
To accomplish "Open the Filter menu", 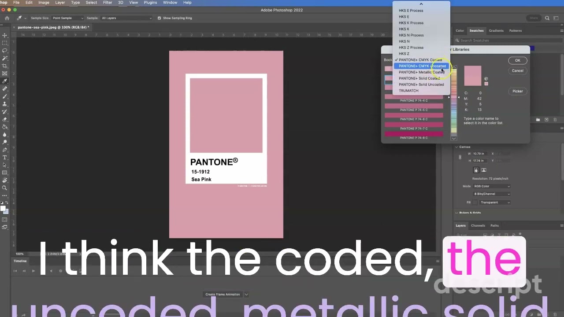I will [108, 3].
